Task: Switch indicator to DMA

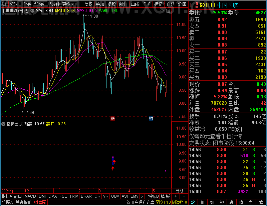Action: (x=52, y=196)
